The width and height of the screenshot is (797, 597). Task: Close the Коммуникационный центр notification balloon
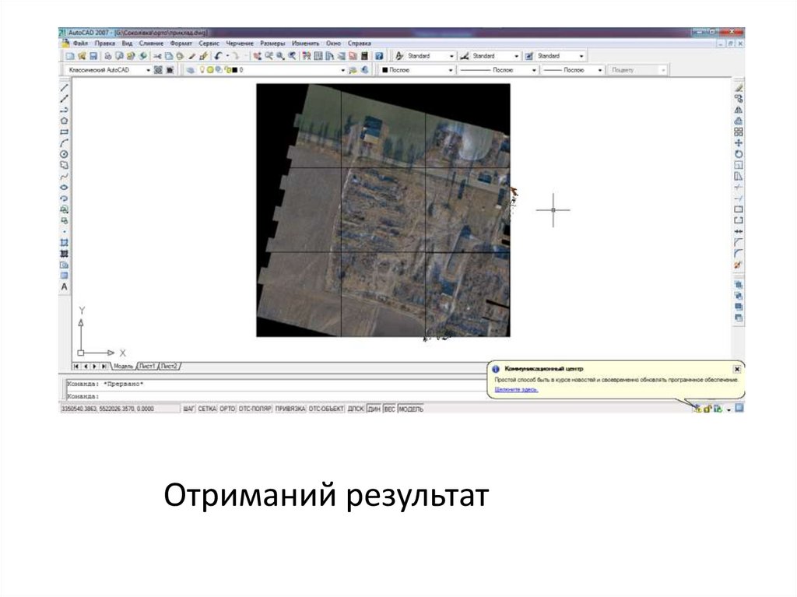click(737, 369)
